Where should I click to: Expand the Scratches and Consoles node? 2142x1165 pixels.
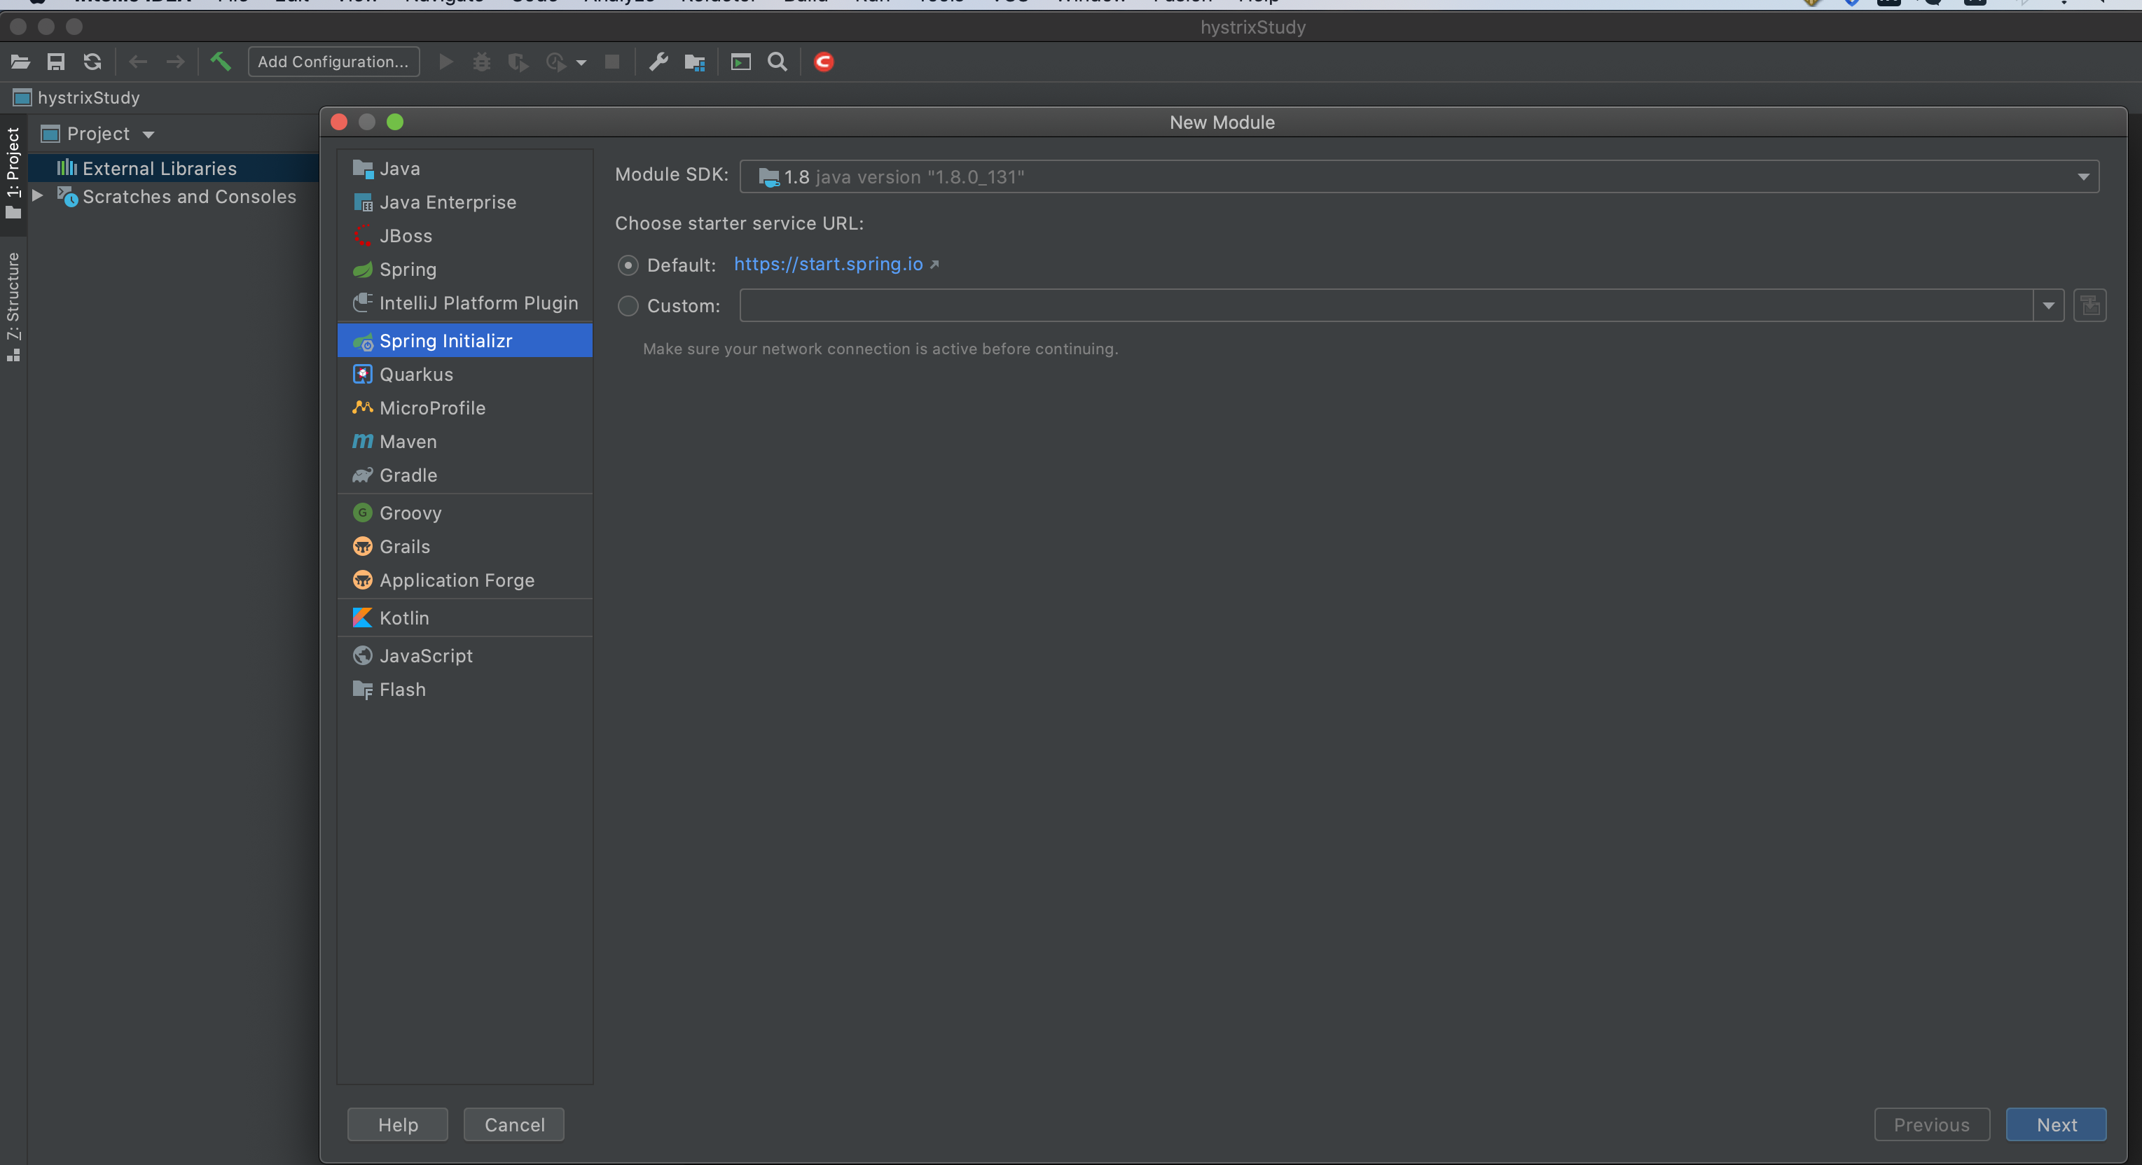coord(37,196)
